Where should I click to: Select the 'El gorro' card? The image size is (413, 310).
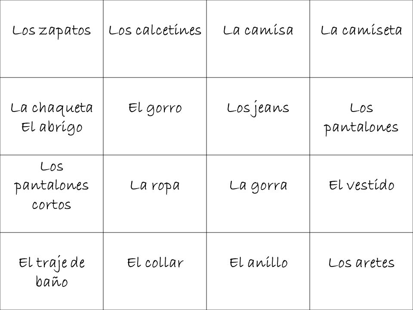coord(155,116)
